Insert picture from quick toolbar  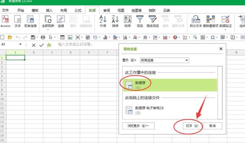[70, 37]
